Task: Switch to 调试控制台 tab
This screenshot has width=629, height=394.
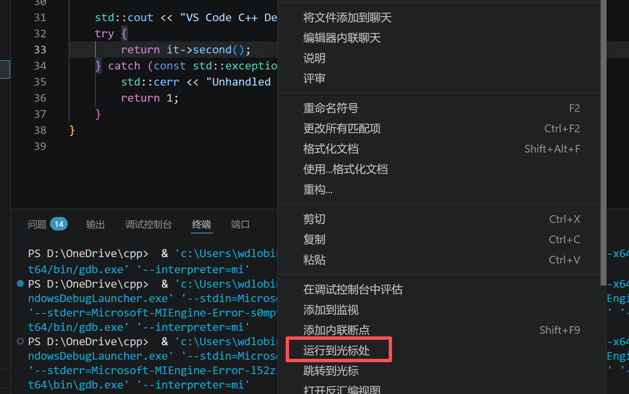Action: tap(148, 224)
